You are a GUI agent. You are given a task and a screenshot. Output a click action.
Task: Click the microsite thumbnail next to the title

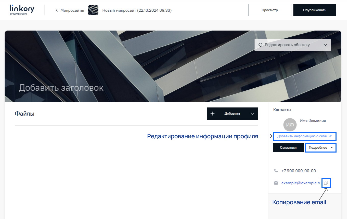tap(93, 10)
